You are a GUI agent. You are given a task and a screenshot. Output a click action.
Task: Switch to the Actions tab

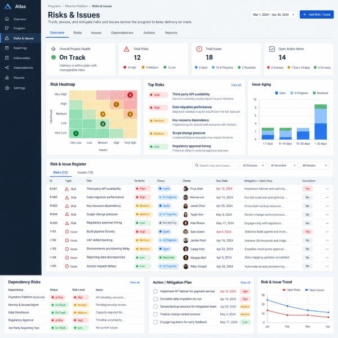pyautogui.click(x=149, y=33)
